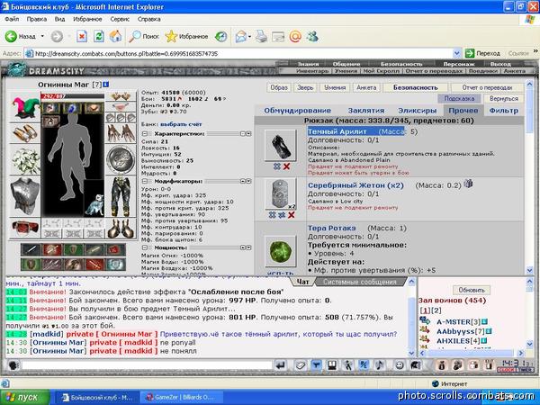The height and width of the screenshot is (405, 540).
Task: Open Поединки in the top game menu
Action: 482,71
